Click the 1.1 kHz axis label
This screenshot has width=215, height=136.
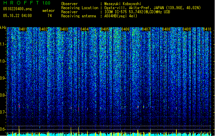[3, 44]
